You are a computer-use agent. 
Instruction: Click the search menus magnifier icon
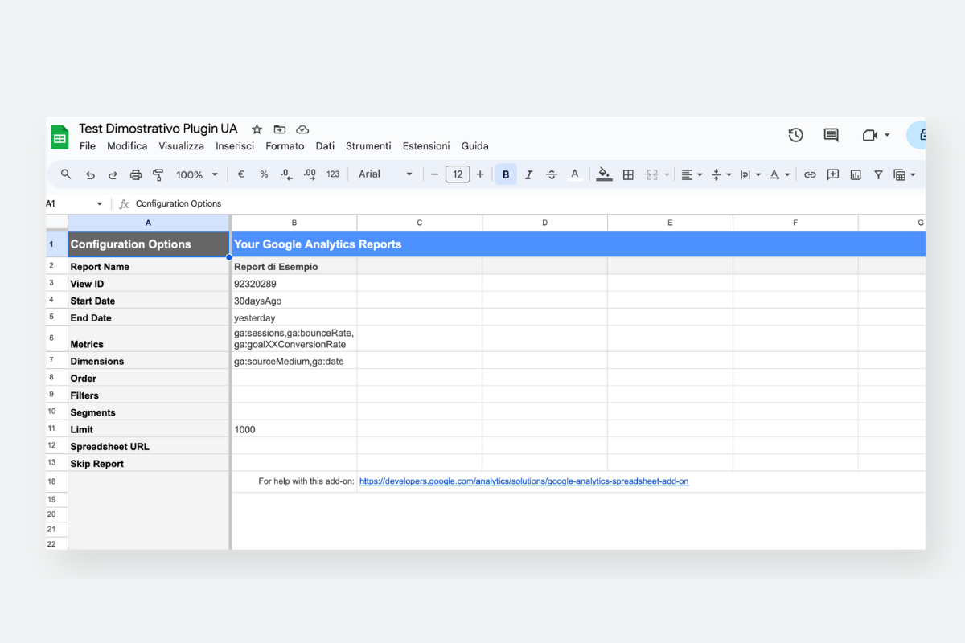pyautogui.click(x=66, y=174)
